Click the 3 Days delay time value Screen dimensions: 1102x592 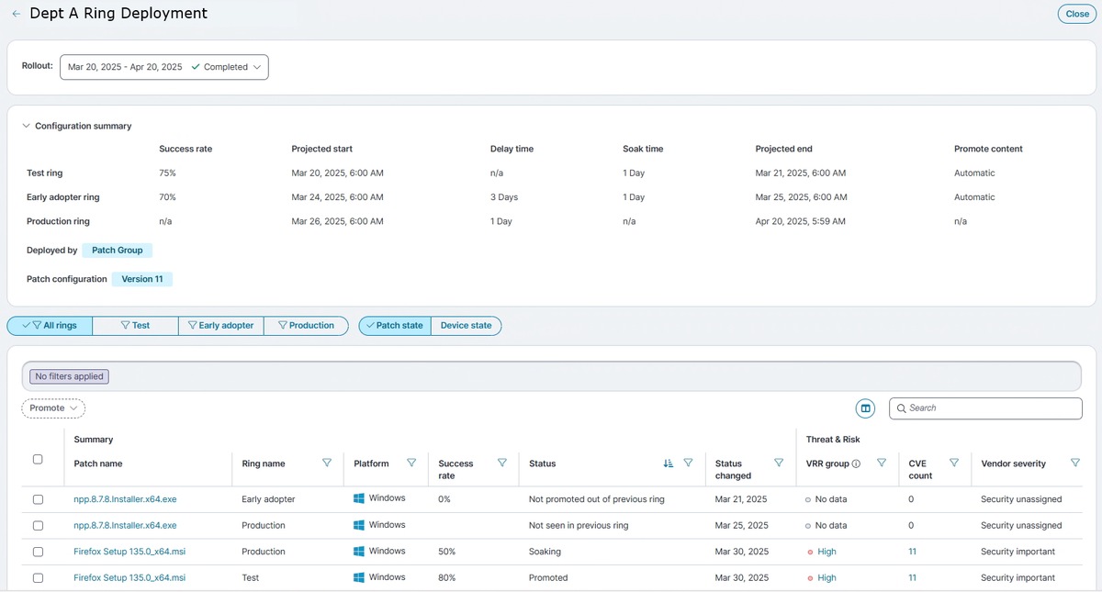point(504,197)
